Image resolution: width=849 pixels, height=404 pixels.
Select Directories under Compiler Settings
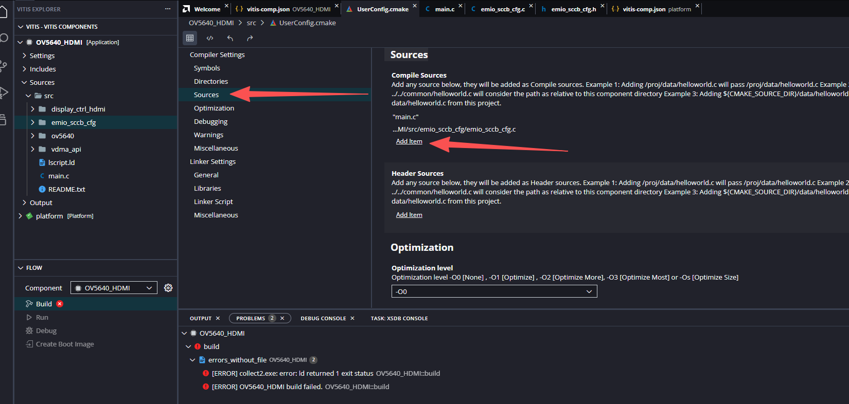coord(211,81)
